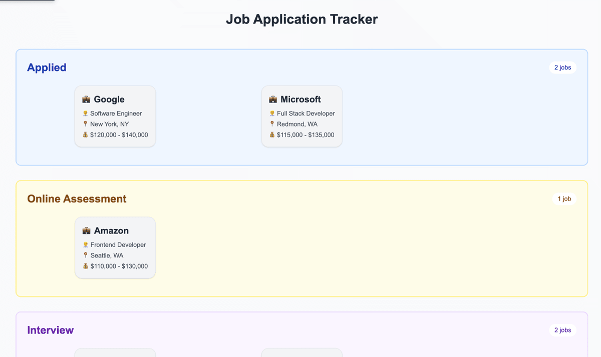Select the Applied section header
This screenshot has width=601, height=357.
pyautogui.click(x=47, y=67)
